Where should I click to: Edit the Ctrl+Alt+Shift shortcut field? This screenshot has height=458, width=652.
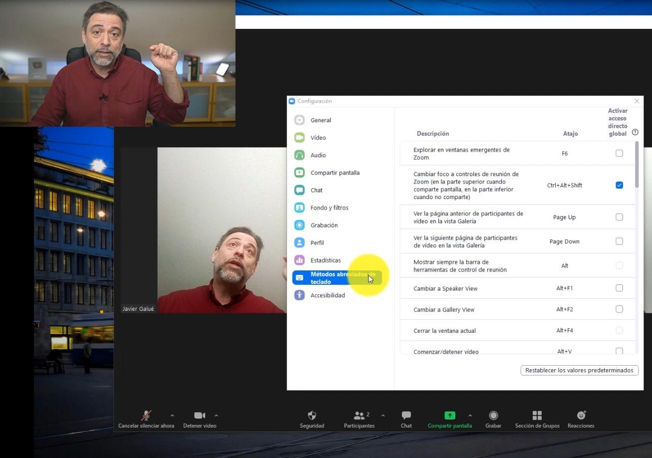[x=565, y=185]
